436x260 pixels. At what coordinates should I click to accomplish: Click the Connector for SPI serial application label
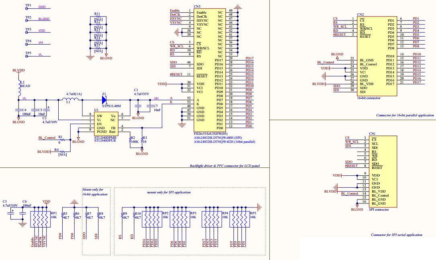click(x=398, y=235)
